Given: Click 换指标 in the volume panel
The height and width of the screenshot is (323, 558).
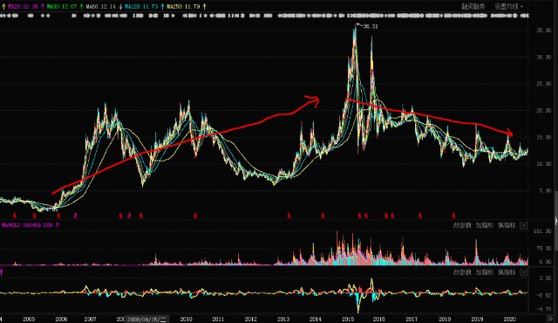Looking at the screenshot, I should click(507, 225).
